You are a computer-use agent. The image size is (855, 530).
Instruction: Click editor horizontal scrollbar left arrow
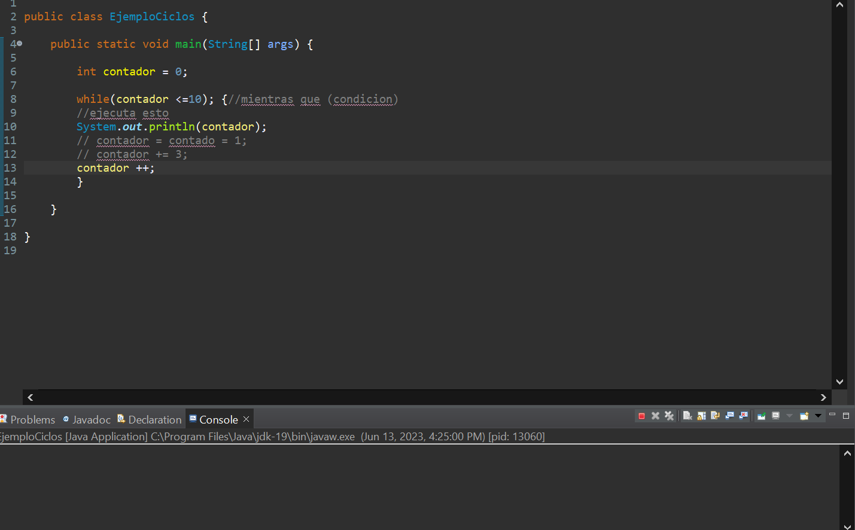pos(30,397)
